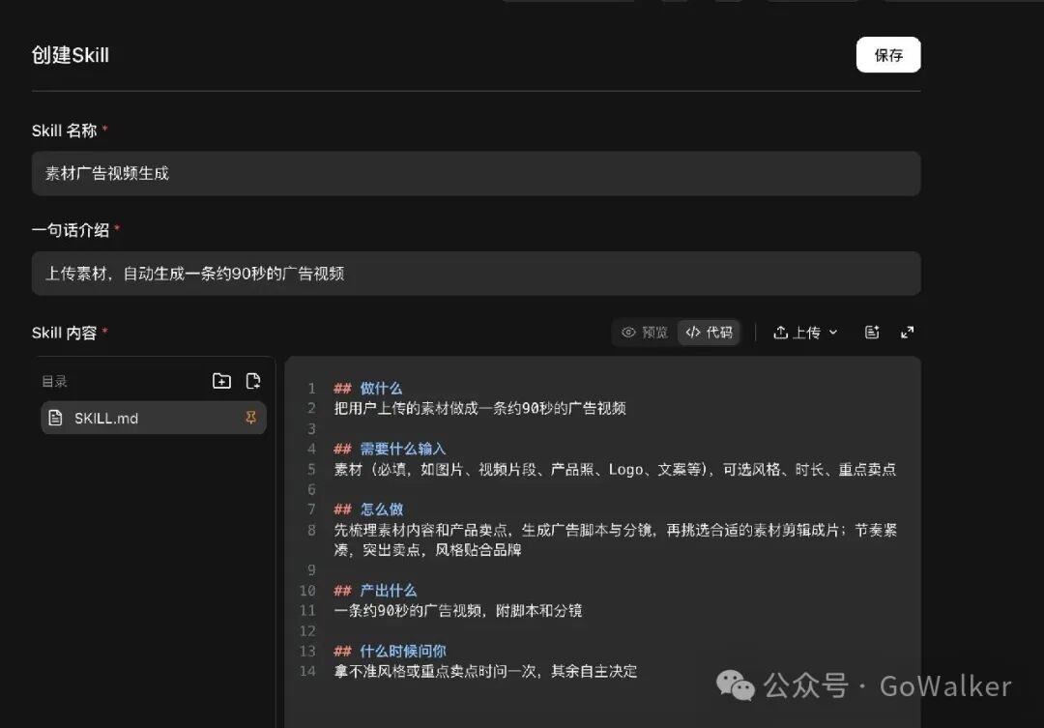Create a new folder in 目录

tap(221, 380)
